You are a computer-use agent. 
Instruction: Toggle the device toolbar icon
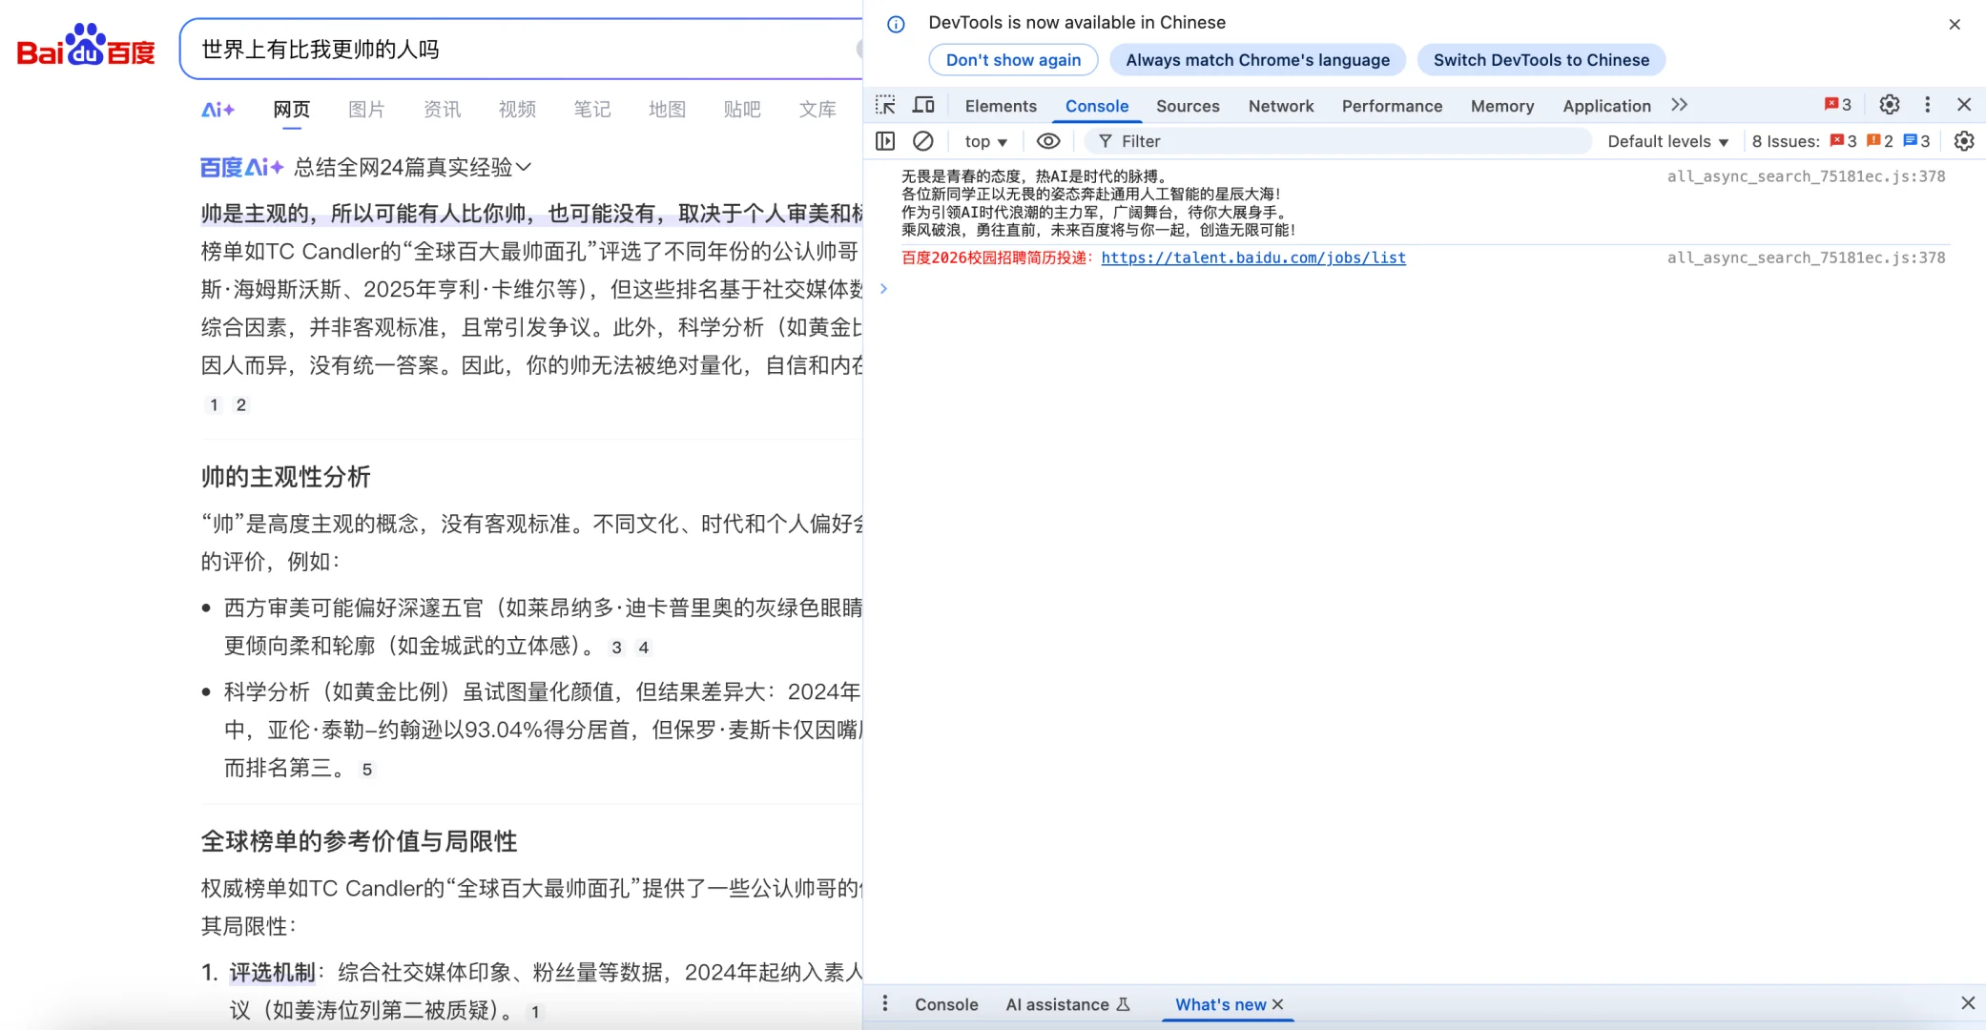click(923, 105)
